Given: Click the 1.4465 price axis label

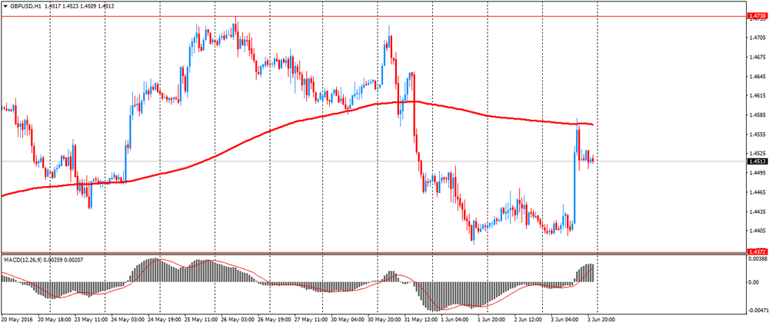Looking at the screenshot, I should [x=757, y=193].
